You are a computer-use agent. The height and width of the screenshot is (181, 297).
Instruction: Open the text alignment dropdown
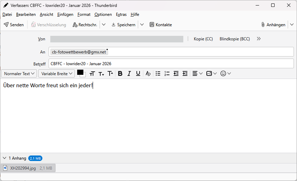(197, 73)
